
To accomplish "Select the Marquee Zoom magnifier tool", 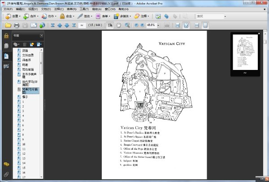I will click(x=127, y=26).
